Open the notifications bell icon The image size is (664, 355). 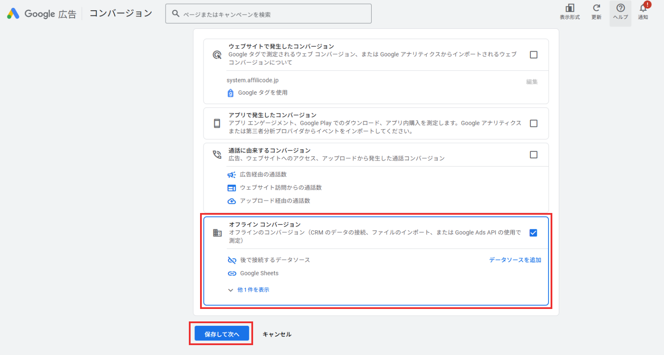click(x=643, y=8)
